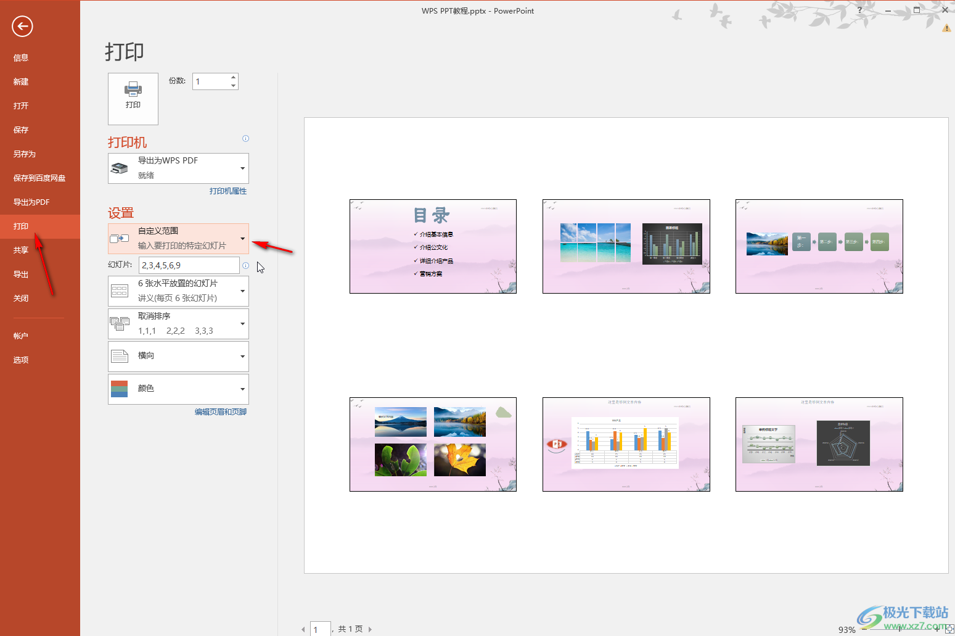Viewport: 955px width, 636px height.
Task: Open the 取消排序 collation dropdown
Action: 178,323
